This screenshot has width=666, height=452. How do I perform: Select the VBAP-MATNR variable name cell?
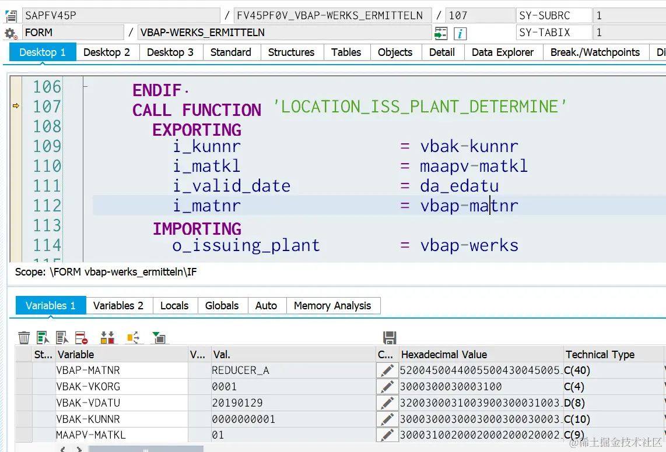click(x=122, y=370)
